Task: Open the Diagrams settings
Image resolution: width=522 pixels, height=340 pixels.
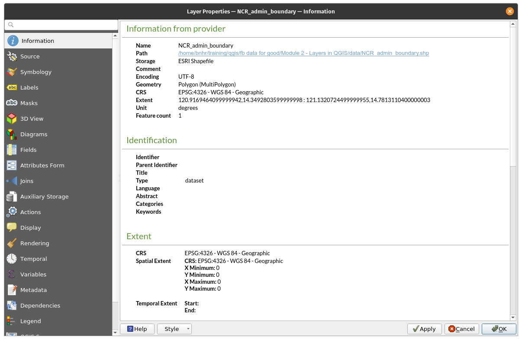Action: pyautogui.click(x=12, y=134)
